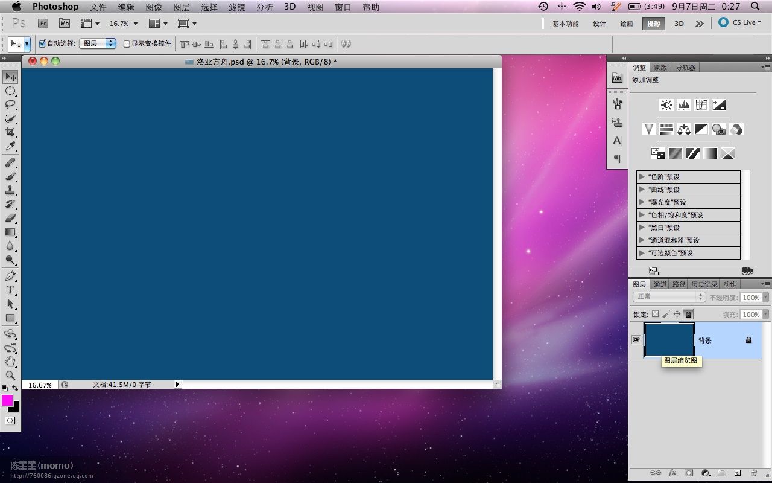Select the Eraser tool
This screenshot has height=483, width=772.
10,219
